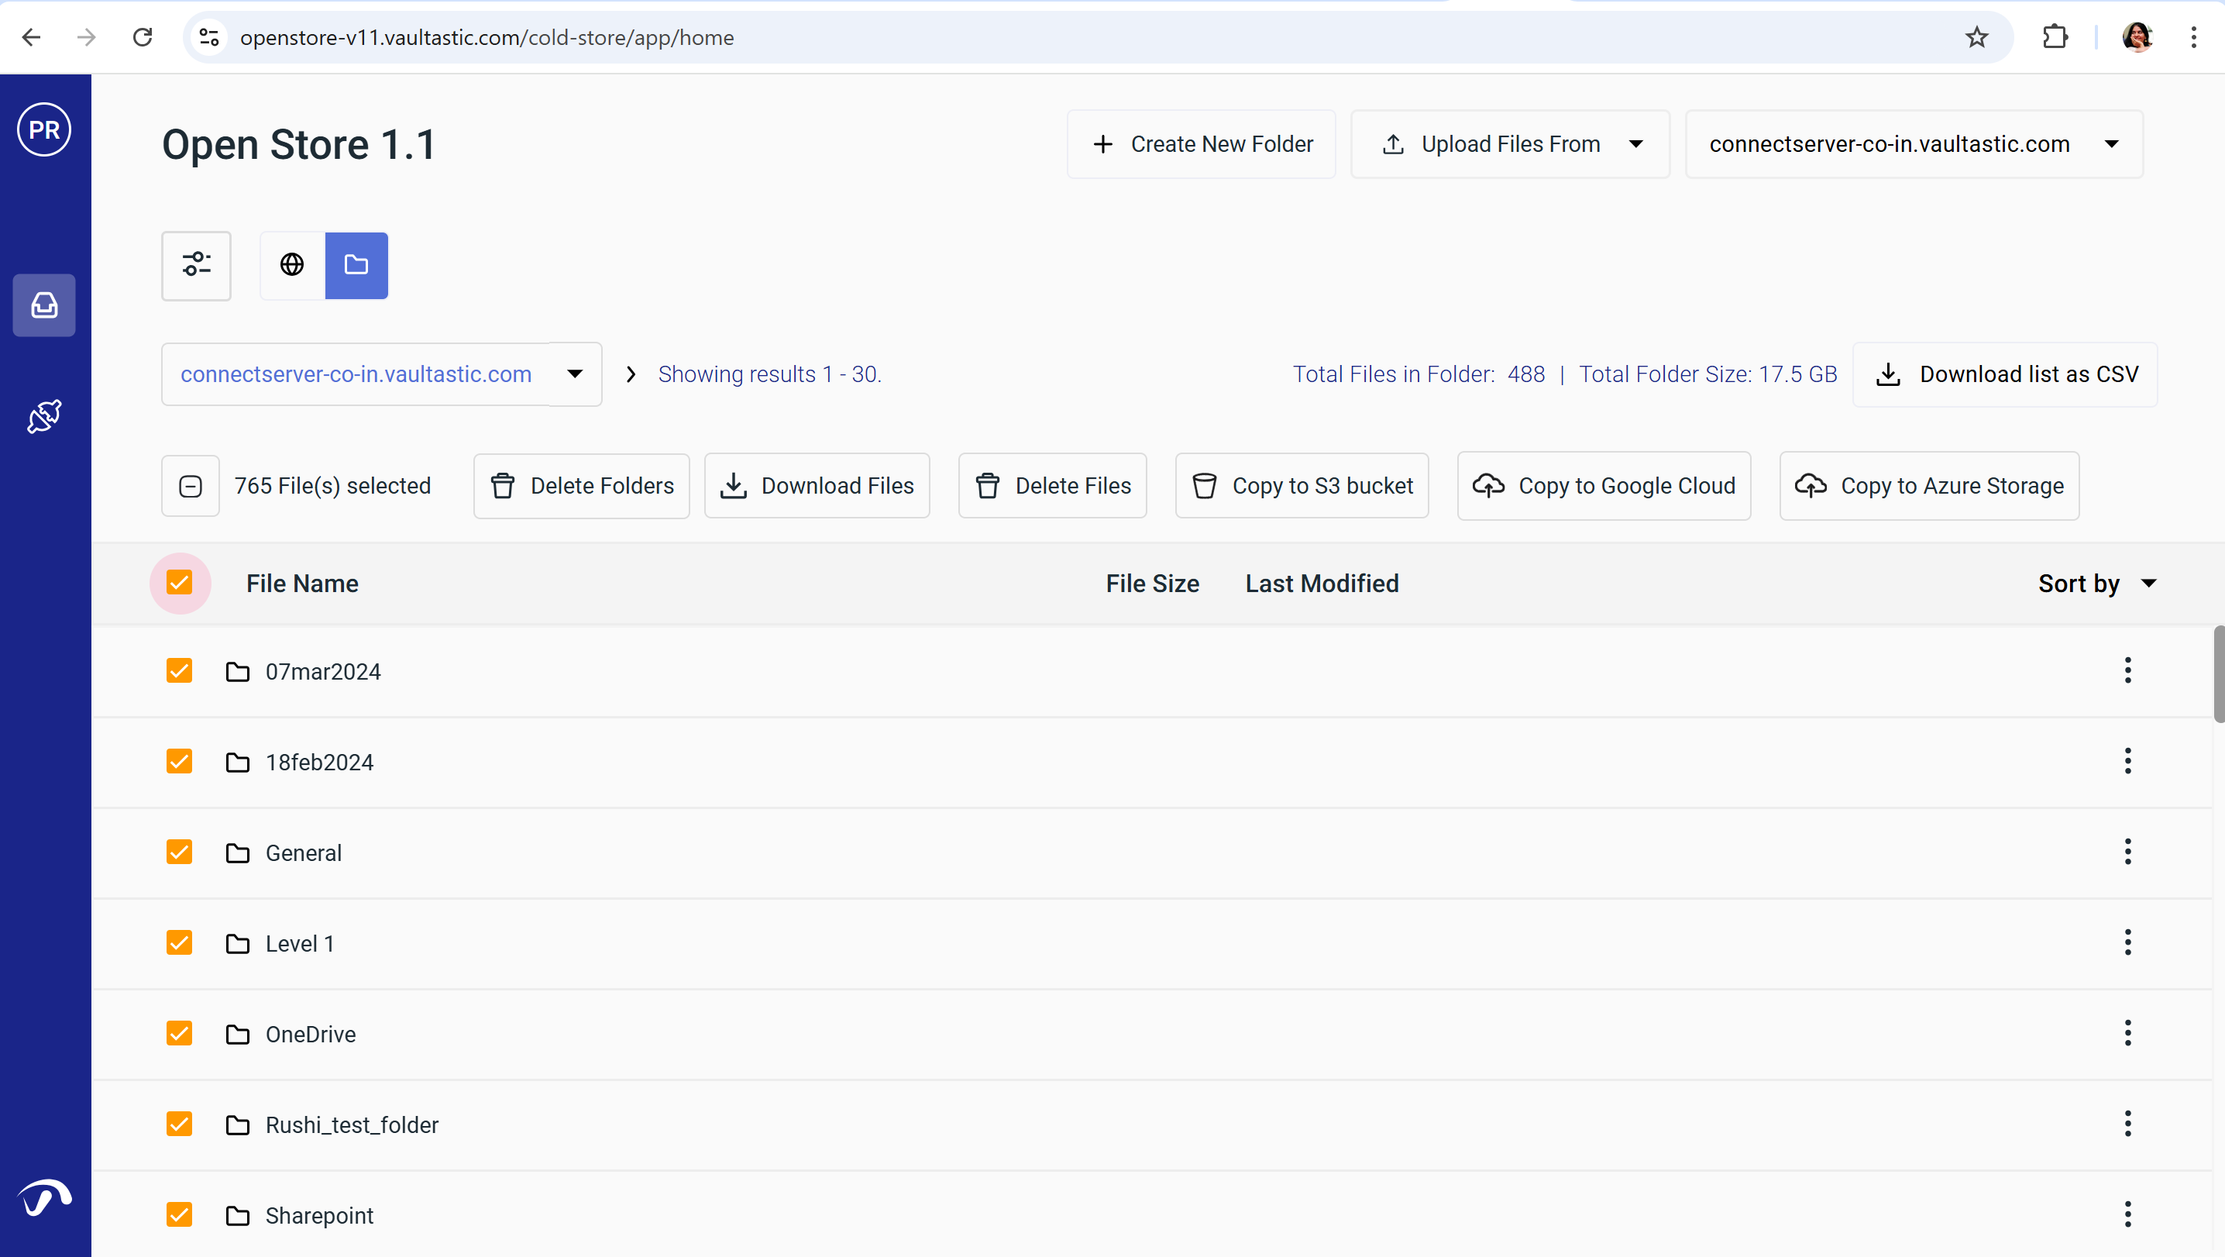Open the plug connector sidebar icon
The height and width of the screenshot is (1257, 2225).
pyautogui.click(x=44, y=416)
